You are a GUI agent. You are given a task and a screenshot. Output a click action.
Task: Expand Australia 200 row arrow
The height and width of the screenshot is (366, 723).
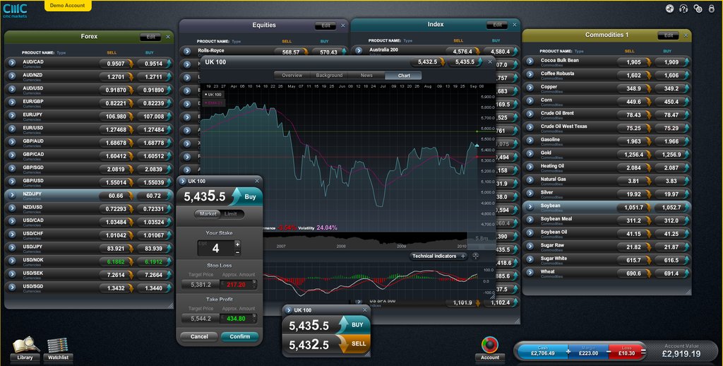[x=359, y=51]
